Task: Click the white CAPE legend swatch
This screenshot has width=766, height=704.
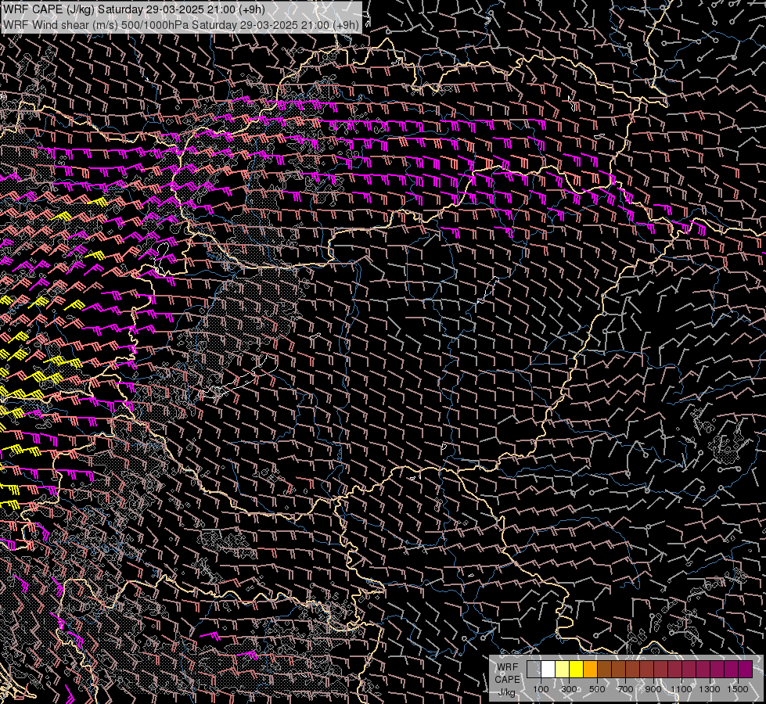Action: click(x=548, y=670)
